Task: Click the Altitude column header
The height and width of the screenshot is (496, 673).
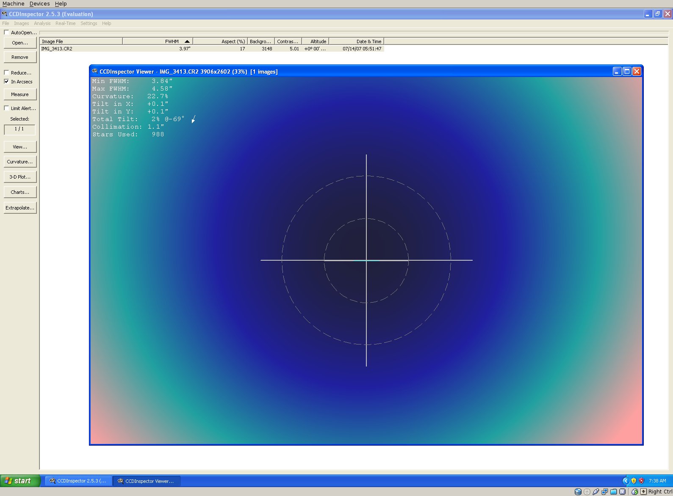Action: coord(315,41)
